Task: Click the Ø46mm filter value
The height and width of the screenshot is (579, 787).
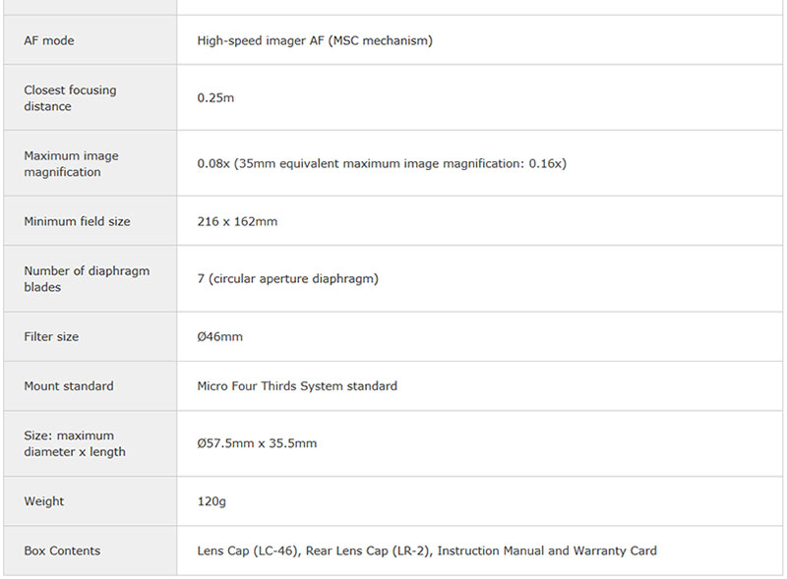Action: (219, 336)
